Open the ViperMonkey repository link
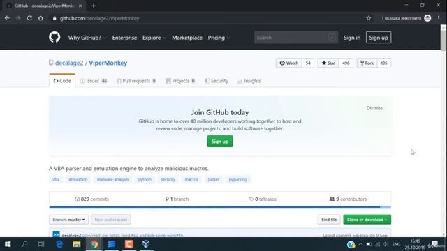 pos(108,63)
